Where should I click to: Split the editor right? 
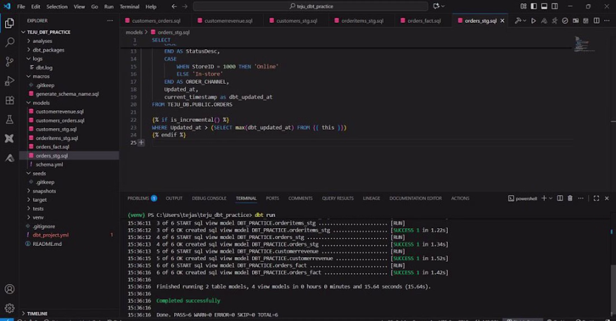[596, 21]
